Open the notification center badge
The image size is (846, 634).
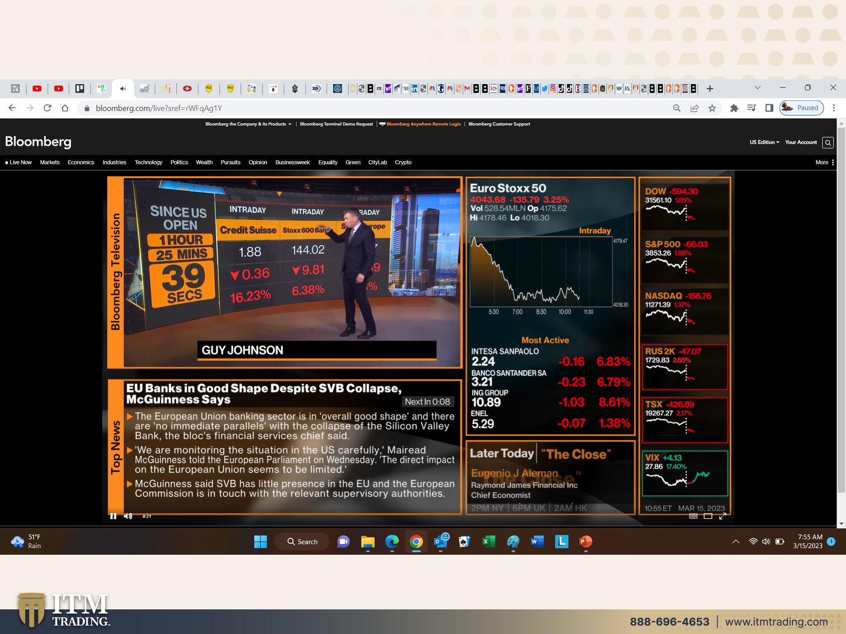pyautogui.click(x=831, y=542)
